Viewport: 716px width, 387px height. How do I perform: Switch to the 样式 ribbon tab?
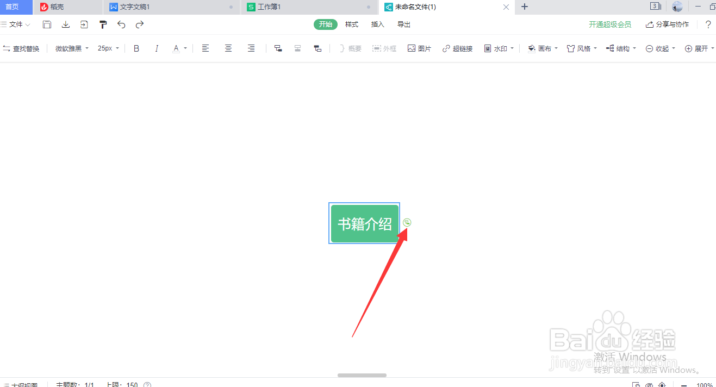(351, 24)
